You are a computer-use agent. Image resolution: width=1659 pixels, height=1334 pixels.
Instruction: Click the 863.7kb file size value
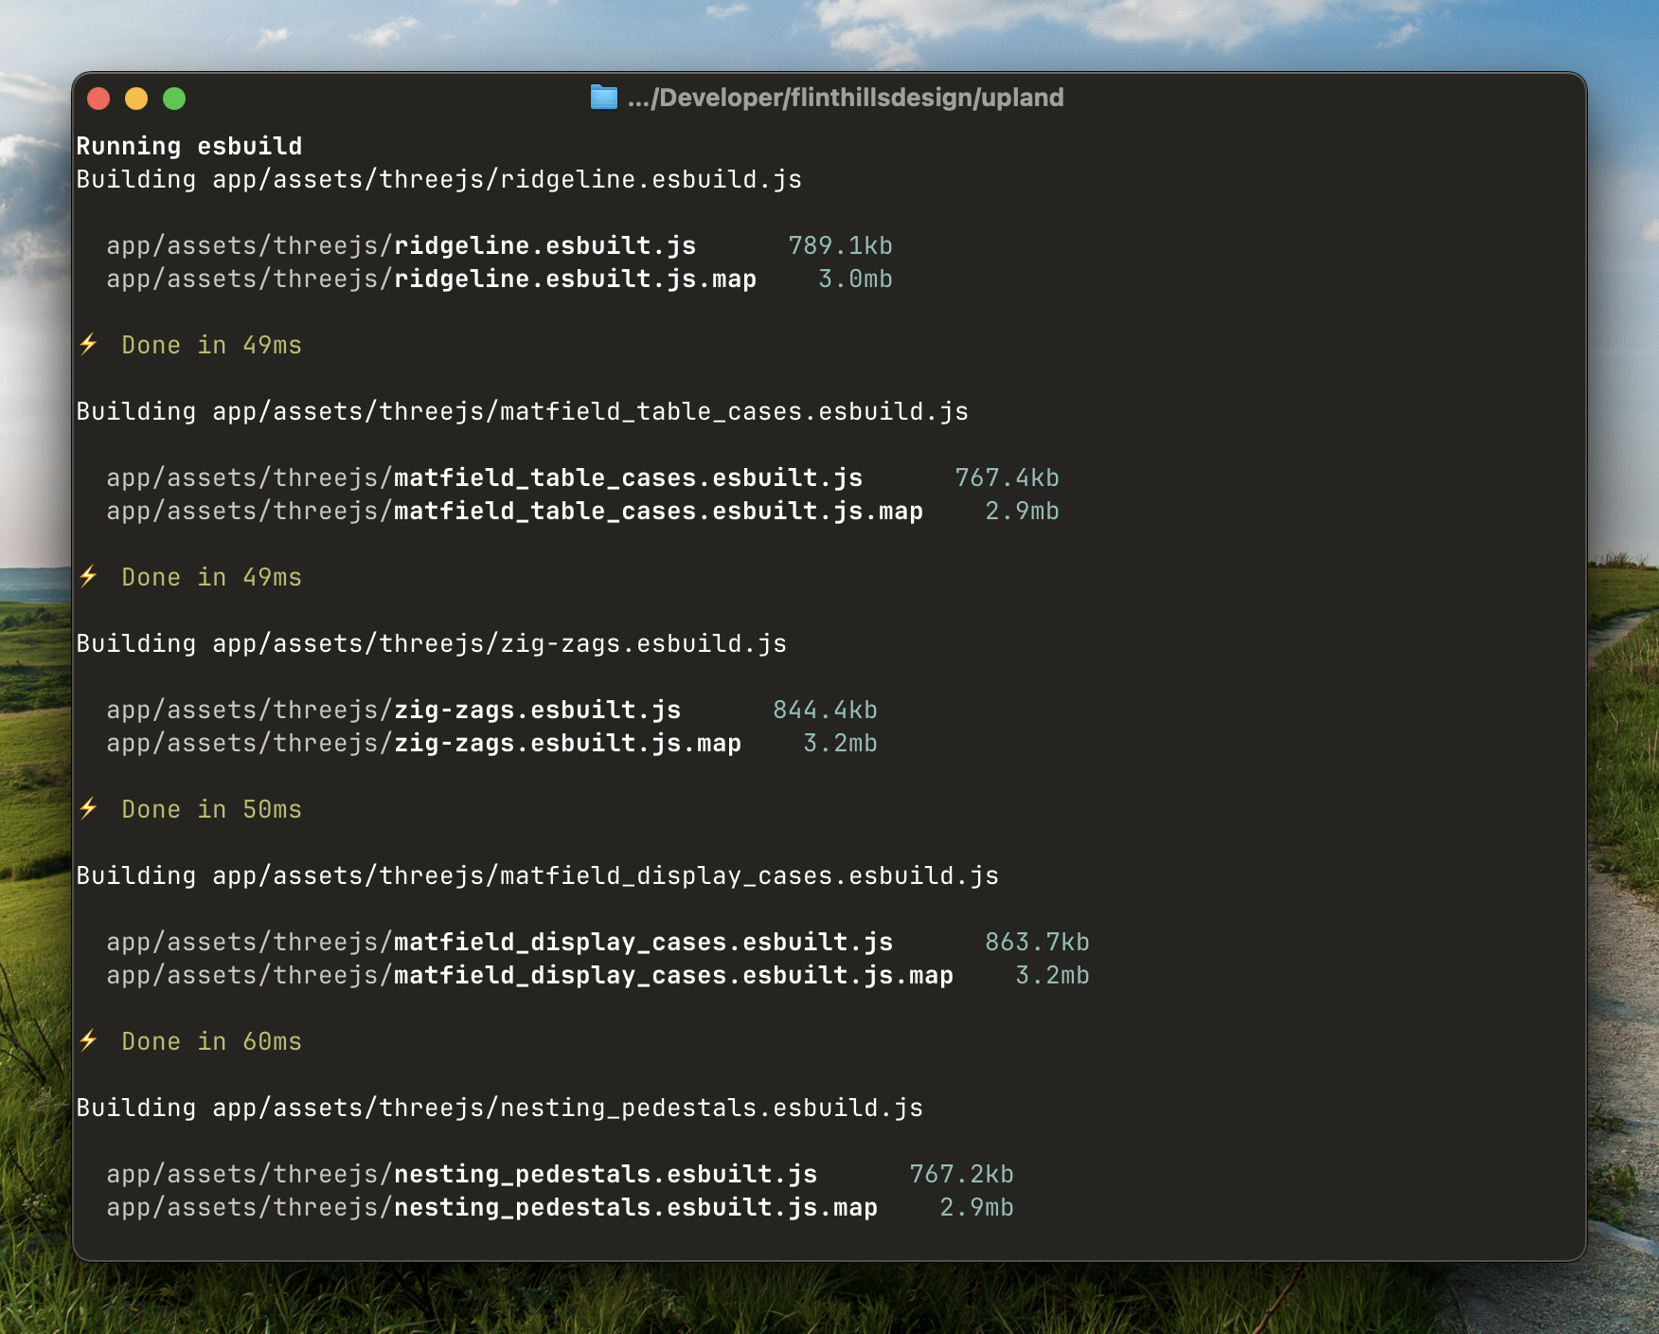click(x=1037, y=943)
